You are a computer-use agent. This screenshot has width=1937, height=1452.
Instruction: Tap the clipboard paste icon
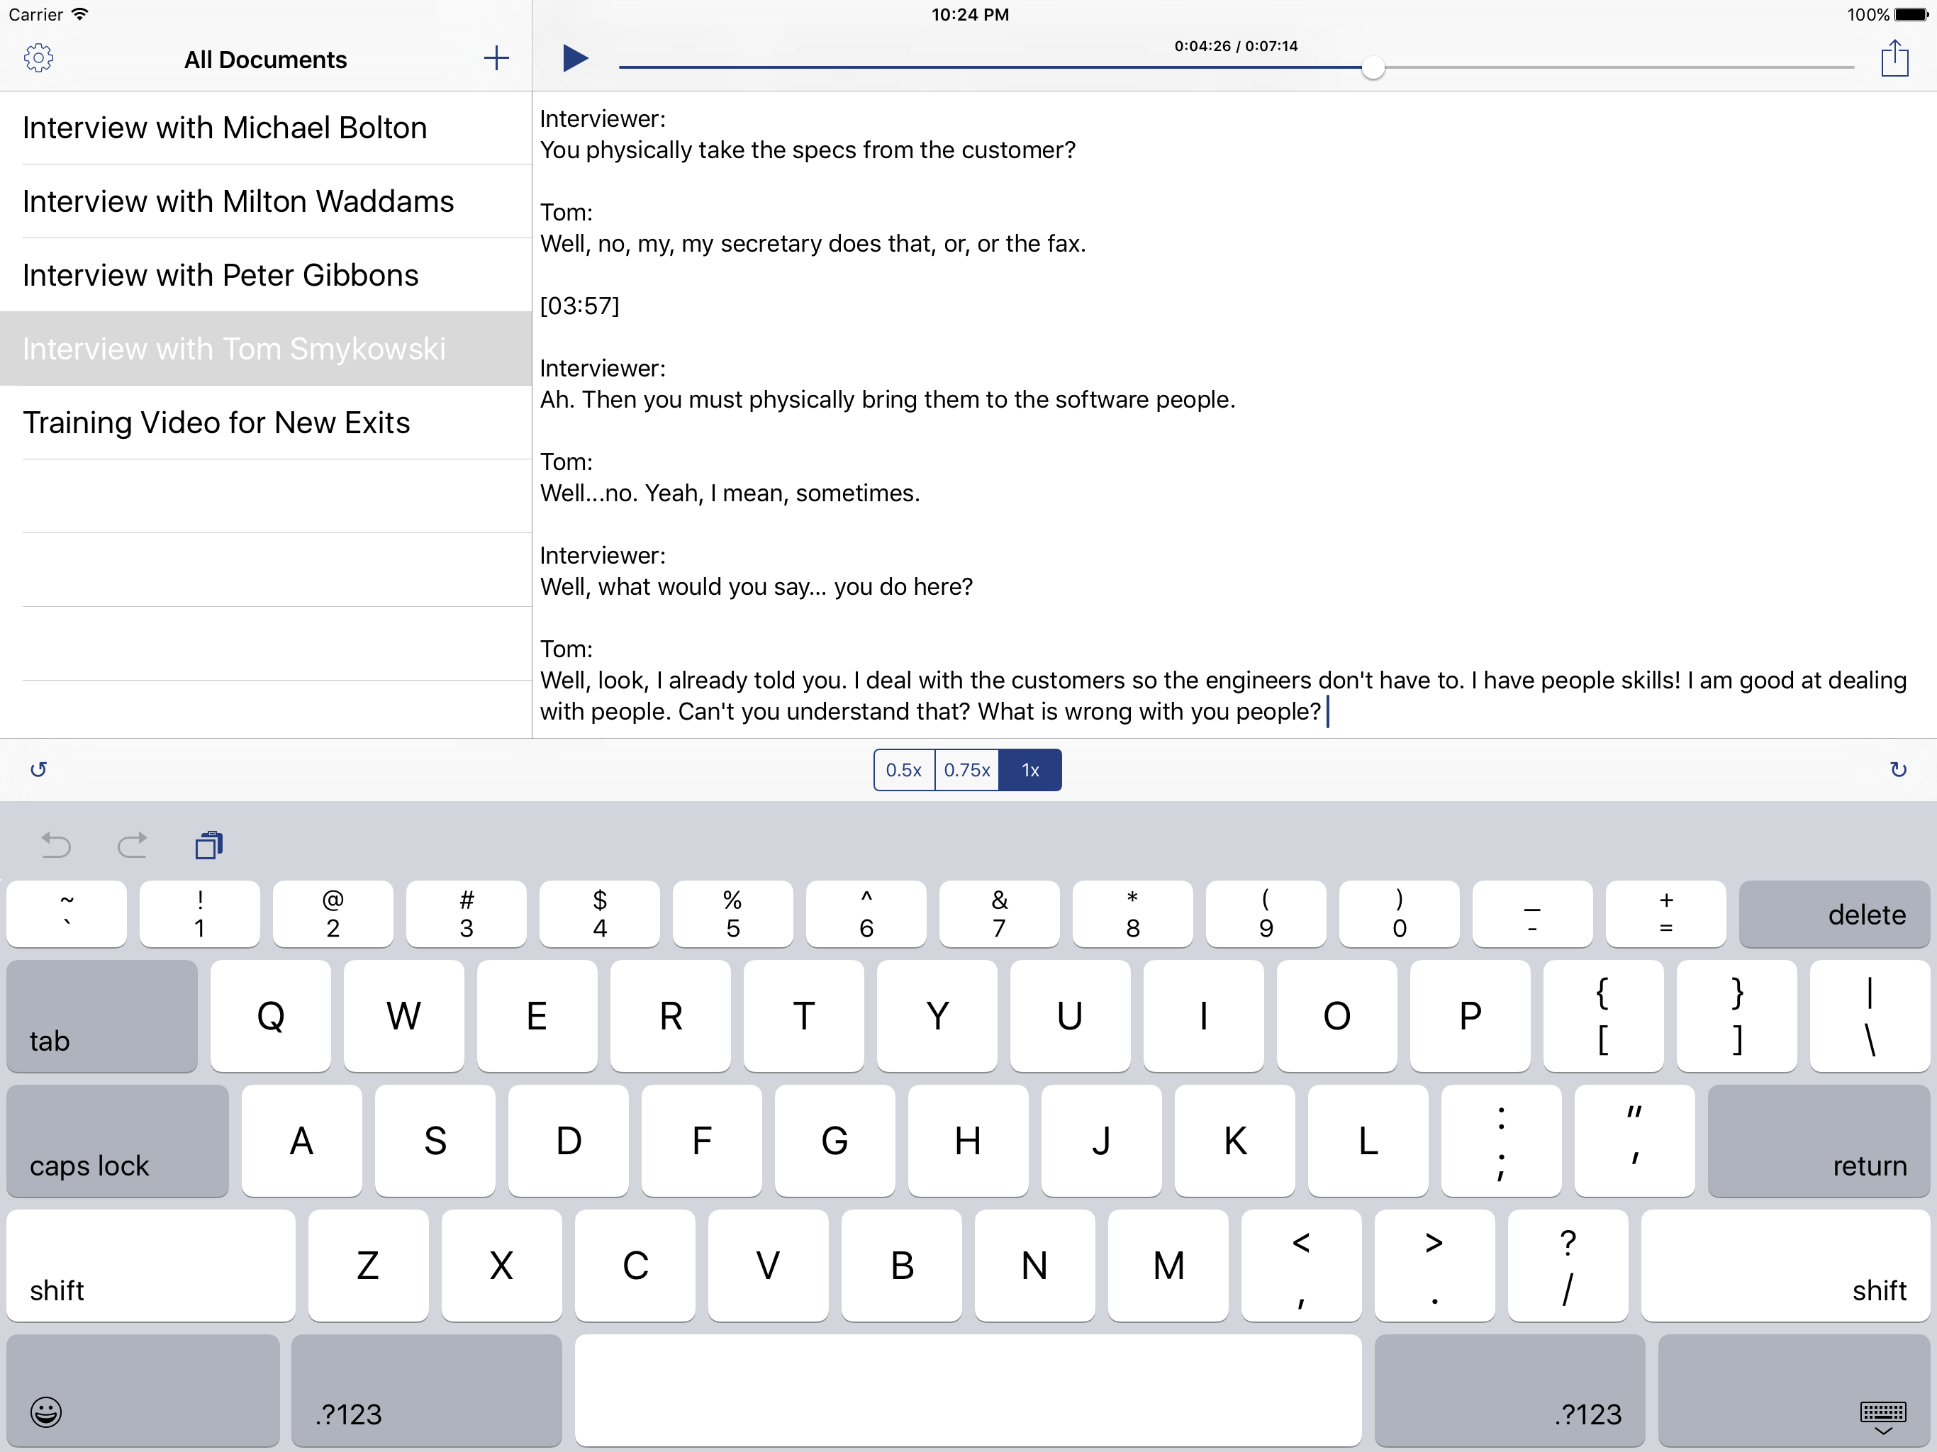(209, 845)
